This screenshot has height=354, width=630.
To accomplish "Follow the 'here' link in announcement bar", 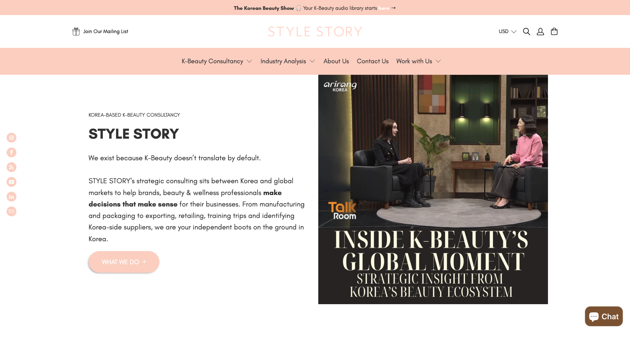I will pyautogui.click(x=384, y=8).
